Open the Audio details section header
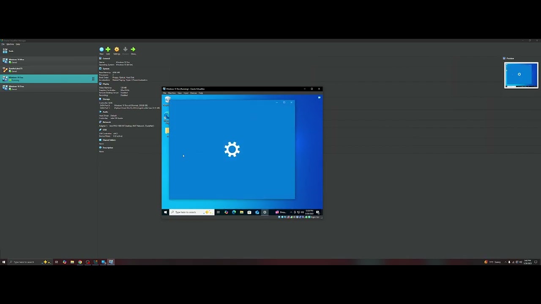The width and height of the screenshot is (541, 304). coord(104,111)
